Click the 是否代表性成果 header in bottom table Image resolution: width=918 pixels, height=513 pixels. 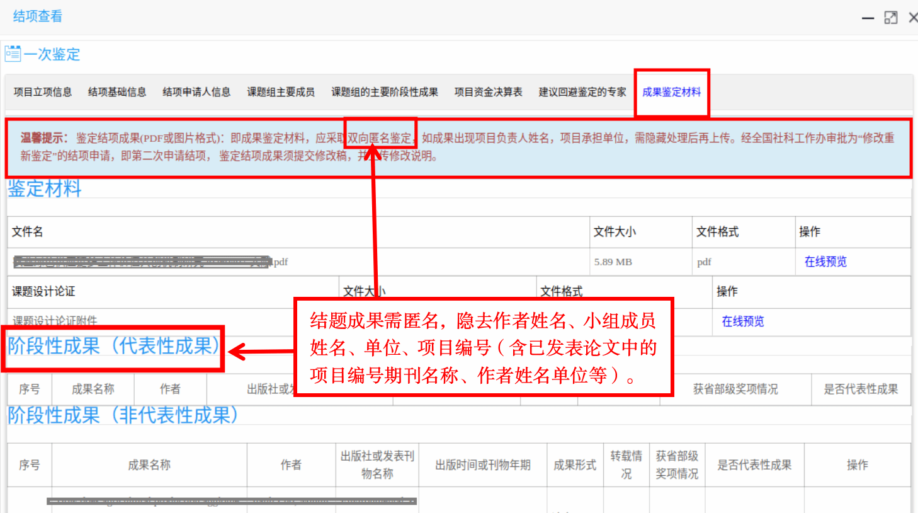pos(754,465)
